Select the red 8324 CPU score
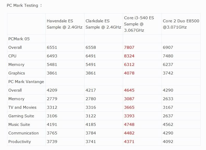206x150 pixels. tap(129, 56)
